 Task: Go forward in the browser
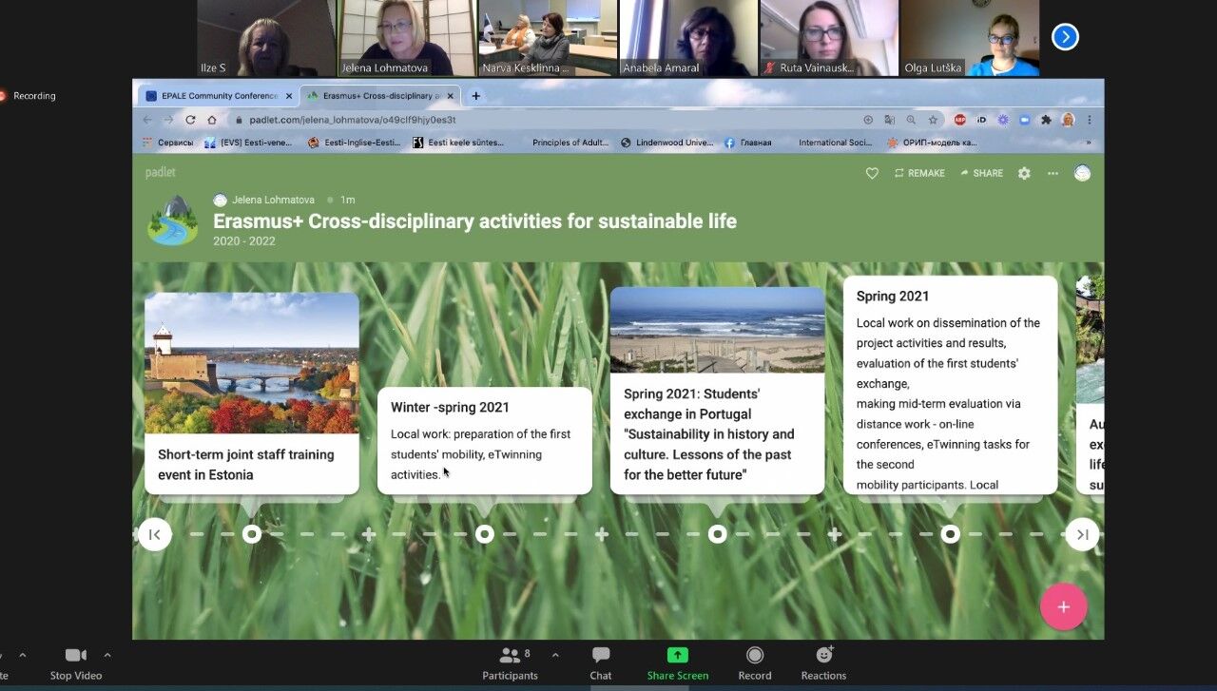(168, 120)
